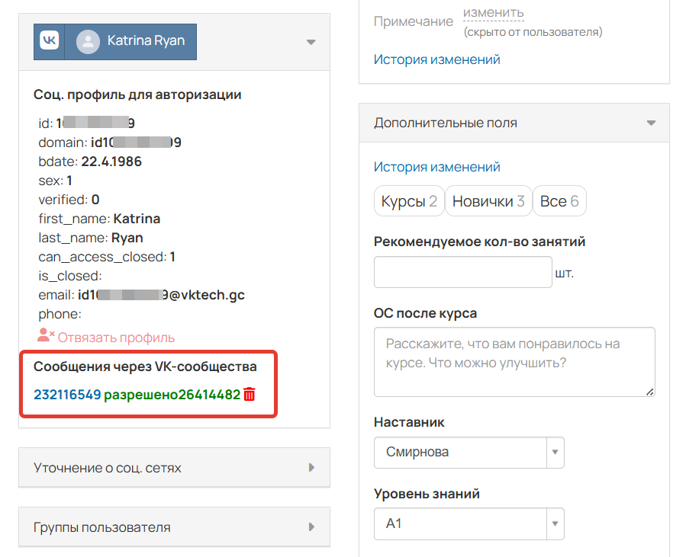The width and height of the screenshot is (686, 557).
Task: Click the ОС после курса text area
Action: 514,362
